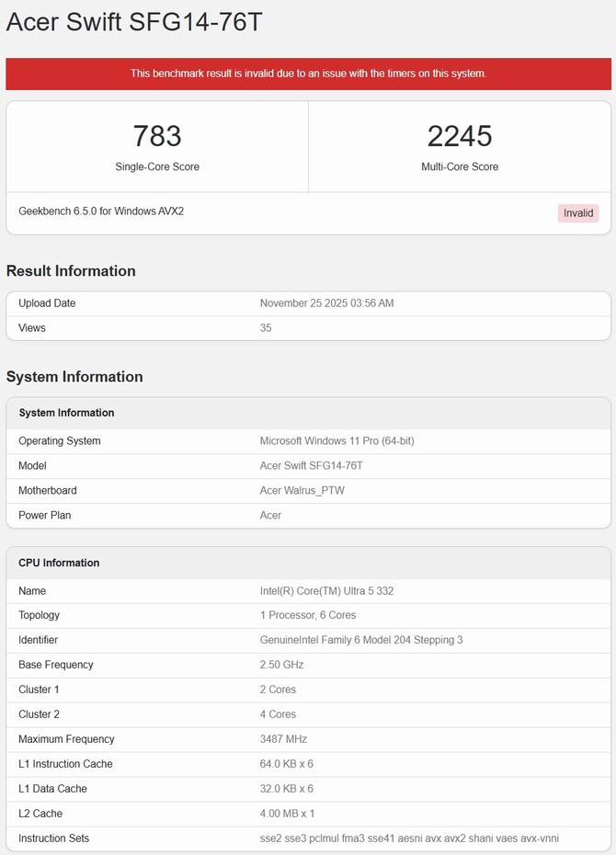
Task: Click the 'Maximum Frequency' row label
Action: [x=66, y=739]
